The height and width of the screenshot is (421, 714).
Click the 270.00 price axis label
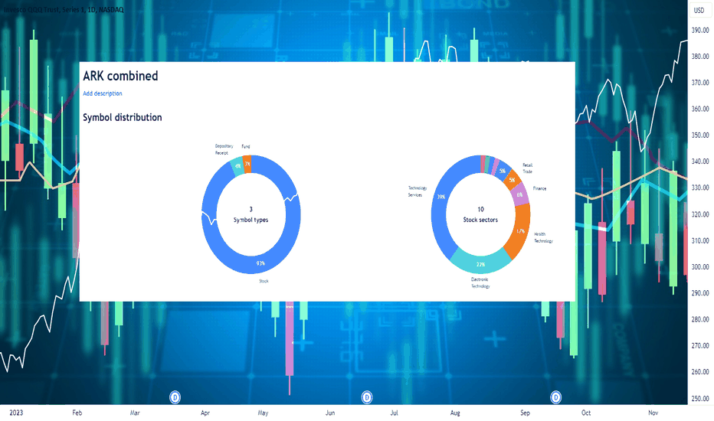[700, 346]
